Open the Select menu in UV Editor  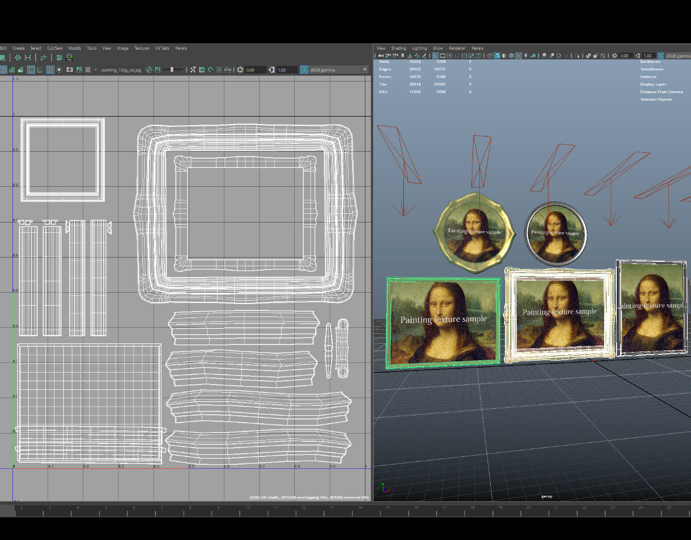[x=36, y=48]
